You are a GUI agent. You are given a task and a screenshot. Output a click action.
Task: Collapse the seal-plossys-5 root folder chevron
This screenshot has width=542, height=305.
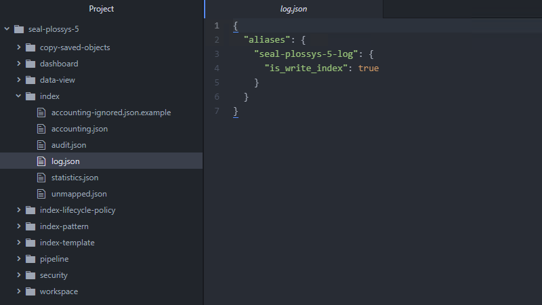(x=7, y=29)
